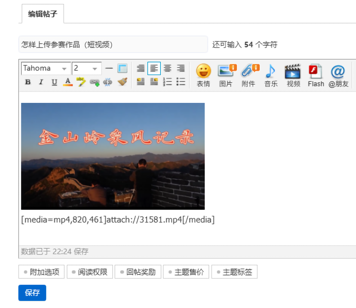The image size is (356, 308).
Task: Insert a bulleted list
Action: (x=181, y=82)
